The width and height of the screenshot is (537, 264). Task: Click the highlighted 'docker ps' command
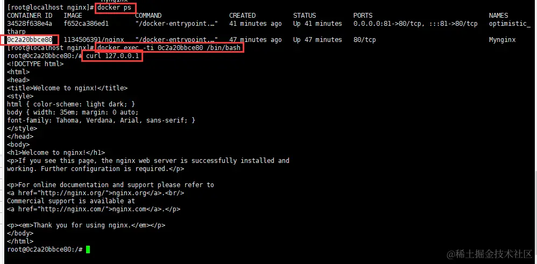pyautogui.click(x=114, y=8)
